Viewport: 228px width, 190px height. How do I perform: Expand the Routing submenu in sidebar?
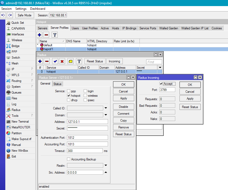[x=32, y=81]
